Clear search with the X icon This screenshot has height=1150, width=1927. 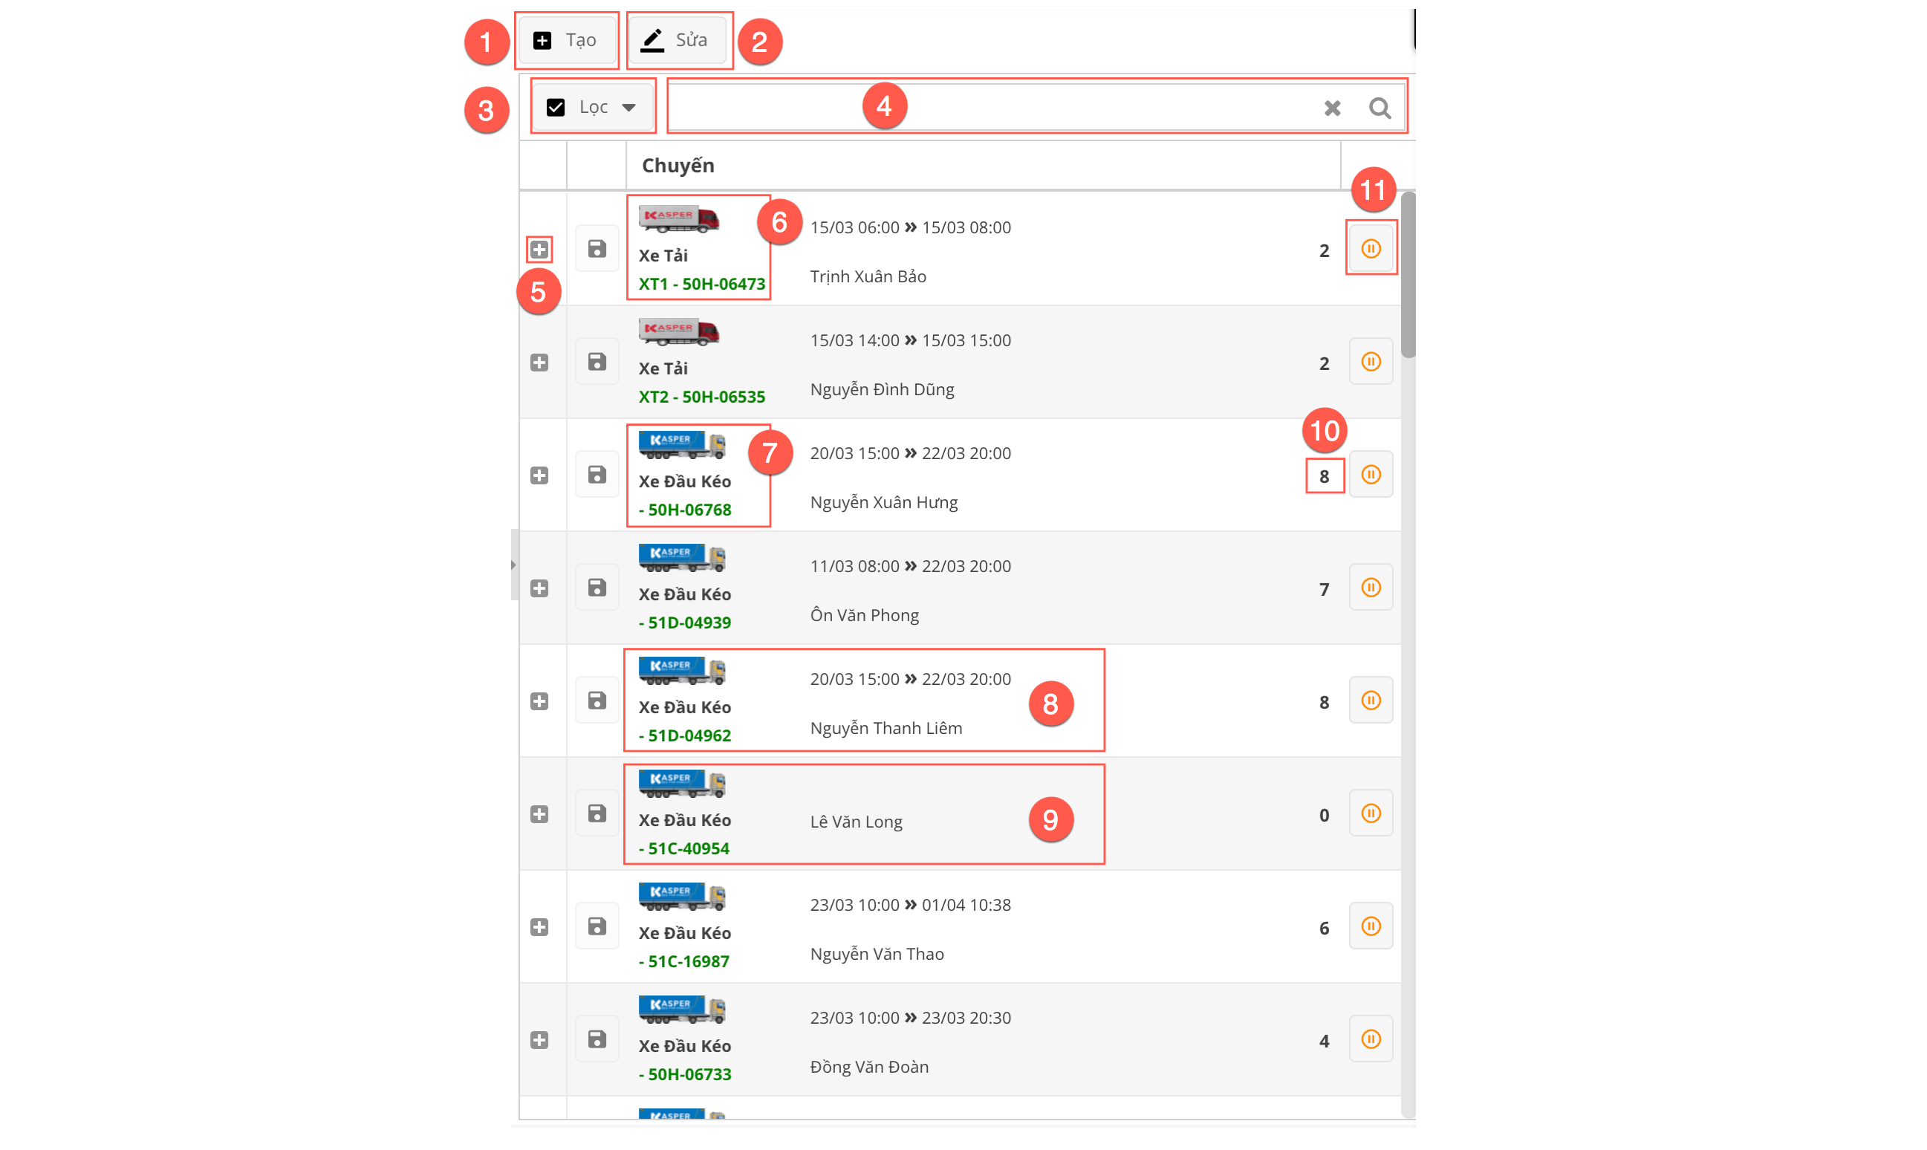coord(1332,108)
